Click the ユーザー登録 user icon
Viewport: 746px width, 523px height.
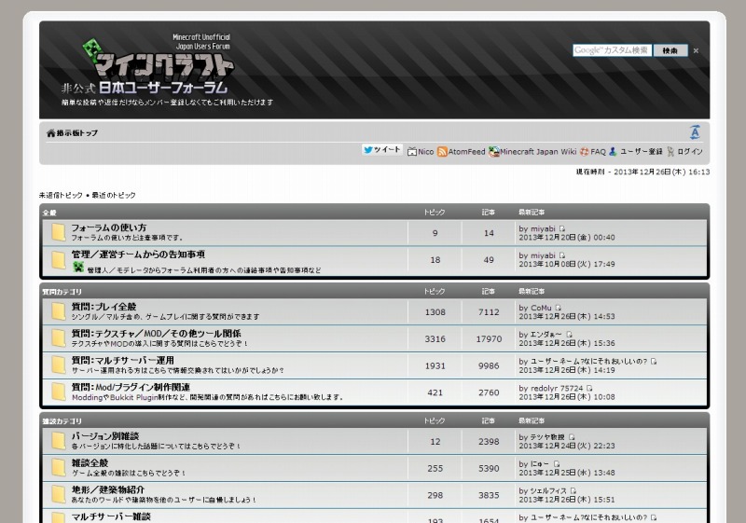(x=613, y=152)
